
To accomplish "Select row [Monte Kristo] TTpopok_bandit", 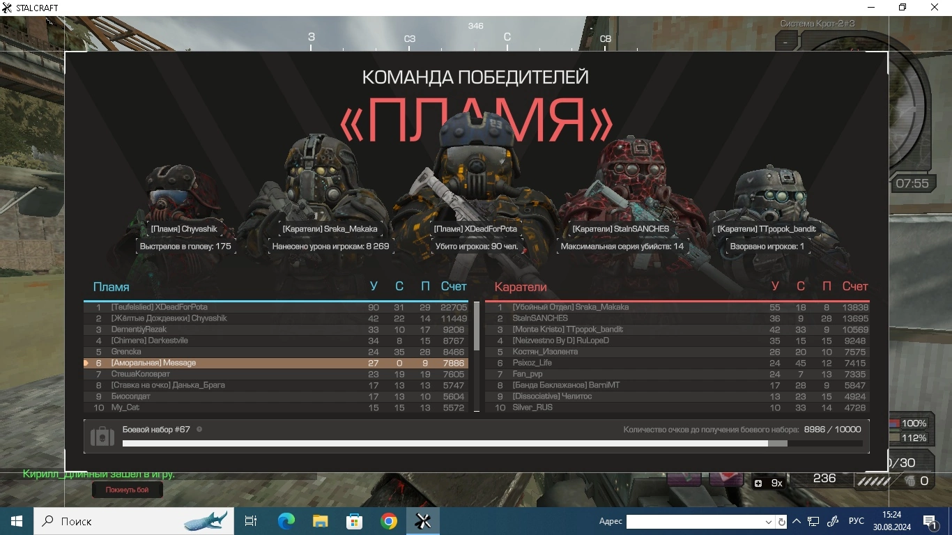I will click(x=677, y=329).
